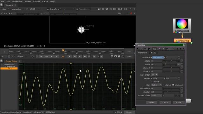This screenshot has height=114, width=203.
Task: Open the File menu
Action: (x=3, y=1)
